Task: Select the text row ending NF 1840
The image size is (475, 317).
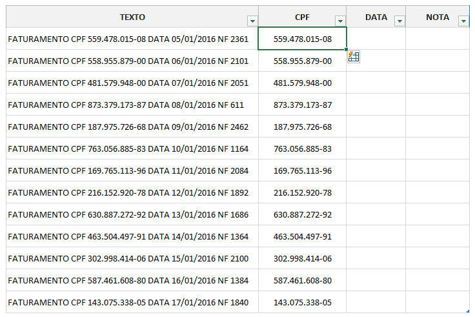Action: [132, 302]
